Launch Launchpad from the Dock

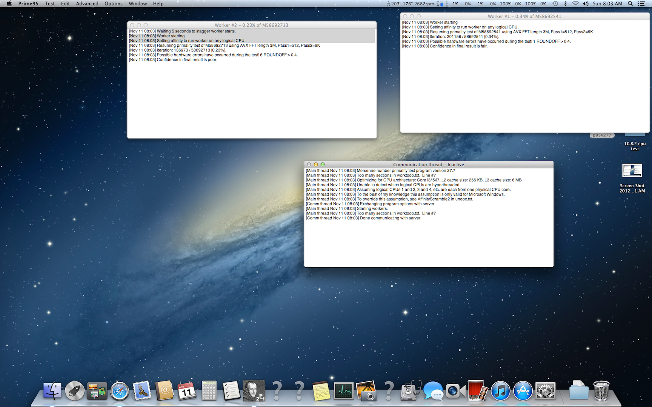[x=75, y=391]
